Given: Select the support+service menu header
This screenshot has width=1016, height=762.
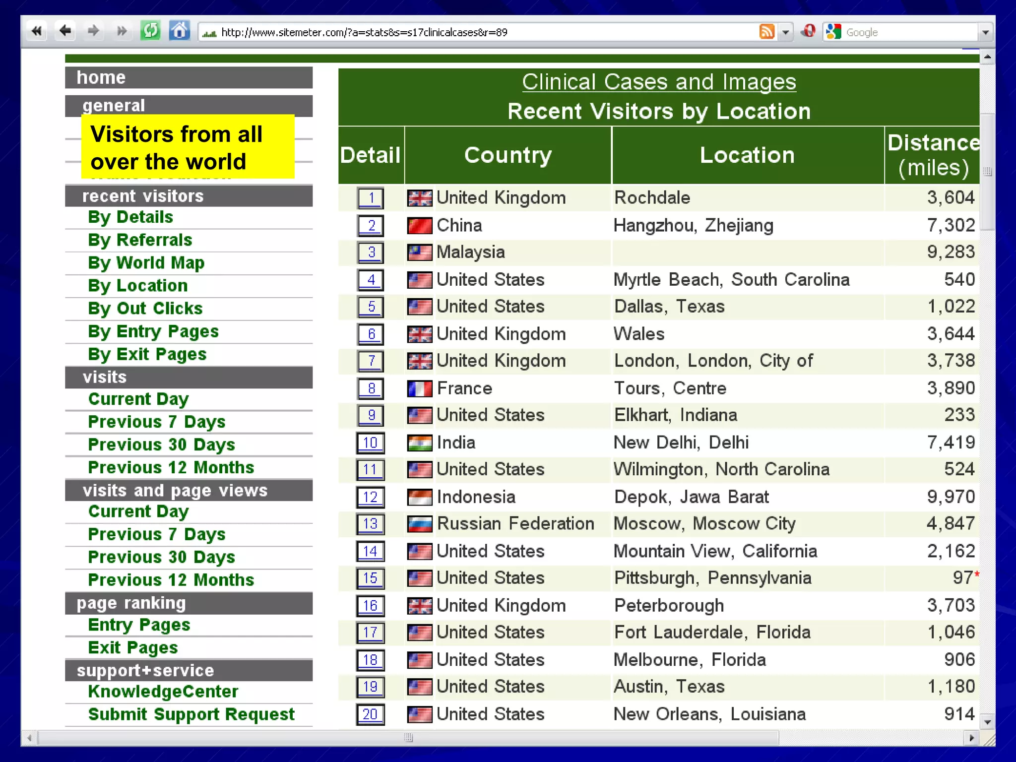Looking at the screenshot, I should pyautogui.click(x=189, y=670).
